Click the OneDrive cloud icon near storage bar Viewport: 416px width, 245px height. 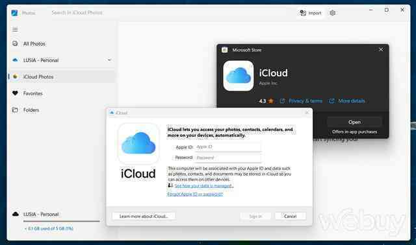coord(16,214)
